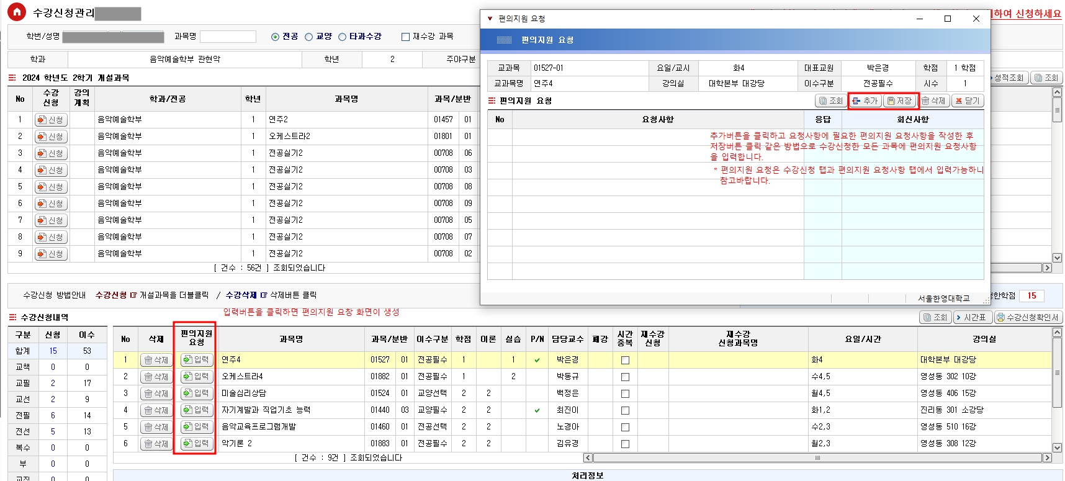
Task: Click 닫기 button in 편의지원 요청 dialog
Action: pyautogui.click(x=968, y=101)
